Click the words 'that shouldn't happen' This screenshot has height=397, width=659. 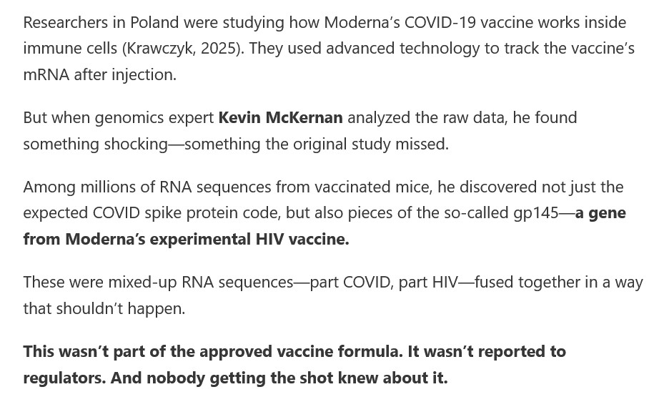[x=104, y=309]
